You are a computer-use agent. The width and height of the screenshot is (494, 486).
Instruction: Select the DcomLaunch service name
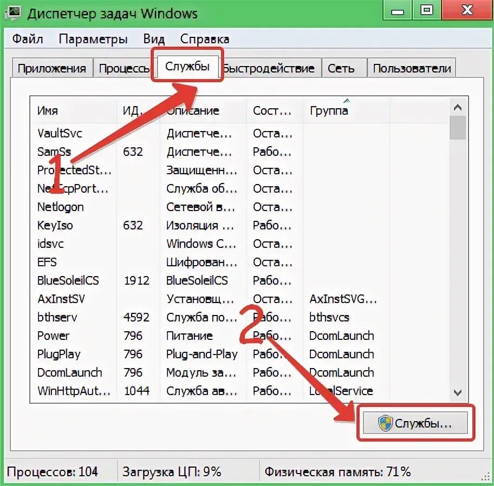pyautogui.click(x=70, y=372)
